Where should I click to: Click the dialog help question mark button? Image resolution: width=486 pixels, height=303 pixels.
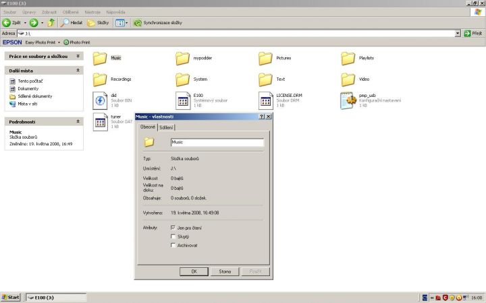tap(262, 116)
